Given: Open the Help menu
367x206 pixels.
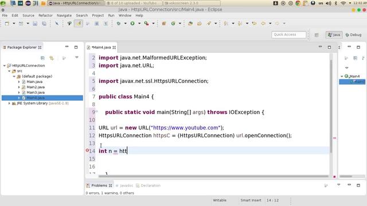Looking at the screenshot, I should (x=139, y=15).
